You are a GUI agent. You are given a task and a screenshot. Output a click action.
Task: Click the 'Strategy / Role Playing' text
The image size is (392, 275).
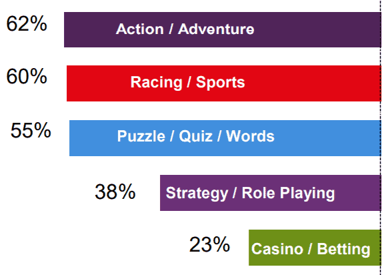pyautogui.click(x=250, y=194)
